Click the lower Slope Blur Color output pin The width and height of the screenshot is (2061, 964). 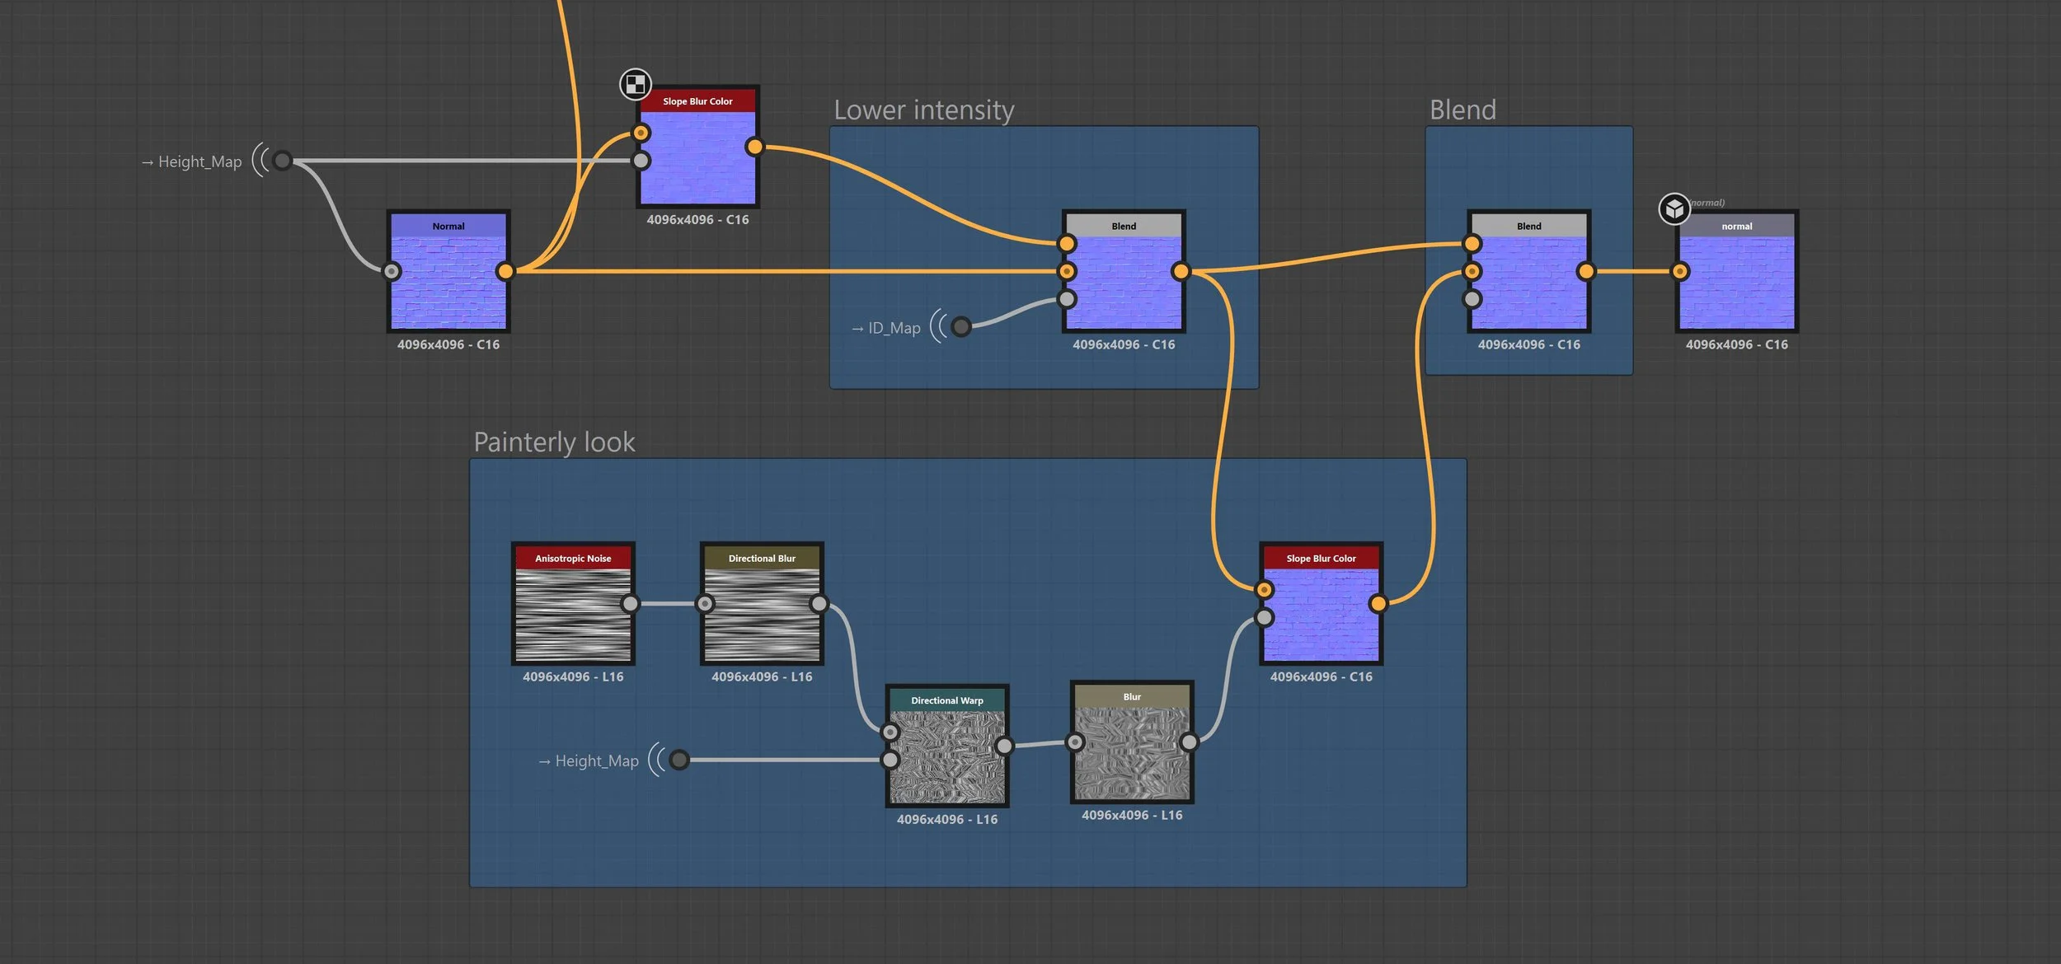(1378, 604)
